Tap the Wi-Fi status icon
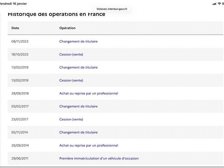Image resolution: width=224 pixels, height=168 pixels. click(219, 4)
